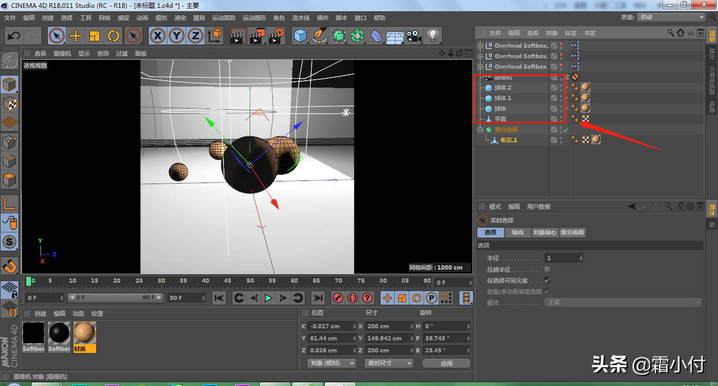Activate the Scale tool
Image resolution: width=718 pixels, height=386 pixels.
pos(95,36)
